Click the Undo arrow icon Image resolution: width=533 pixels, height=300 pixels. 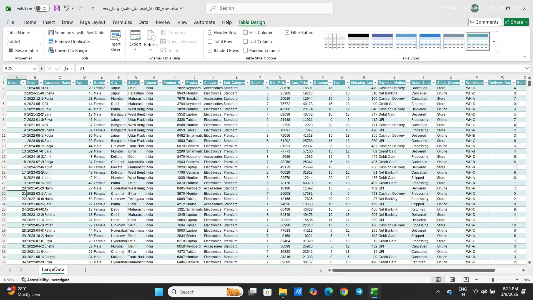[66, 8]
